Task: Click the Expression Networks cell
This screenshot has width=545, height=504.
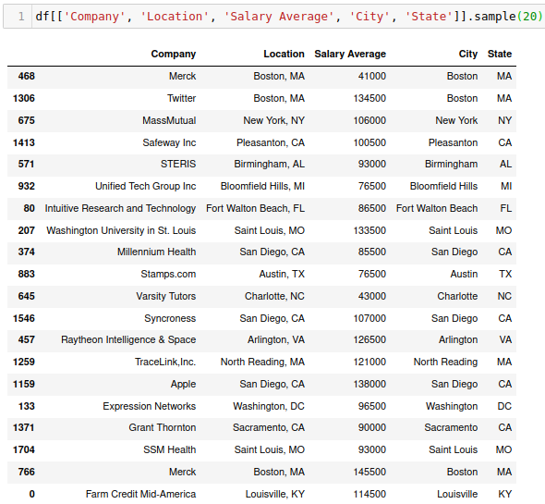Action: pyautogui.click(x=149, y=406)
